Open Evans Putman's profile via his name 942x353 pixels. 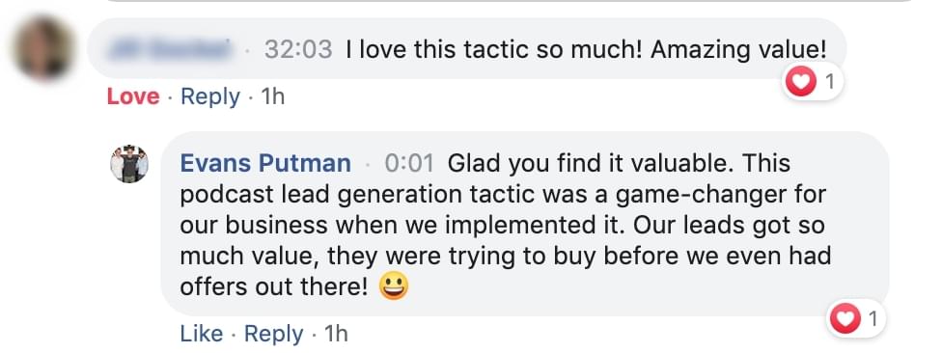click(265, 163)
